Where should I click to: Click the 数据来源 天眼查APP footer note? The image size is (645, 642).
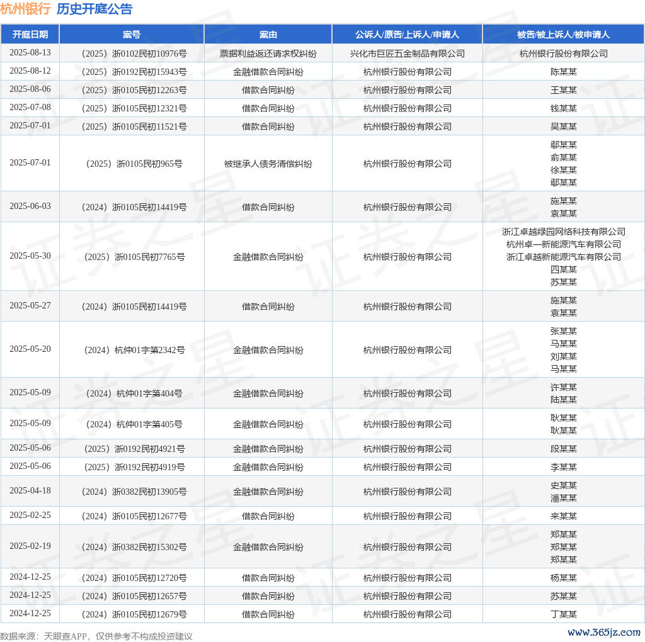click(x=96, y=636)
